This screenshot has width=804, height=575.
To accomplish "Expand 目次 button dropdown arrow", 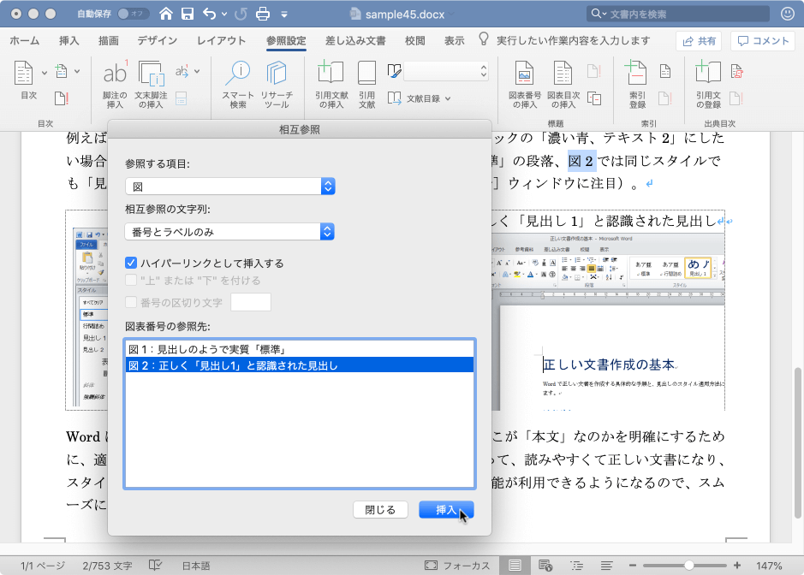I will tap(45, 72).
